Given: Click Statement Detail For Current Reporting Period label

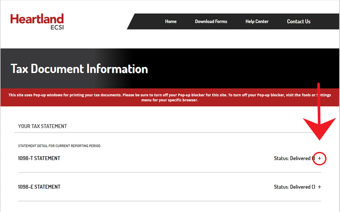Looking at the screenshot, I should (59, 146).
